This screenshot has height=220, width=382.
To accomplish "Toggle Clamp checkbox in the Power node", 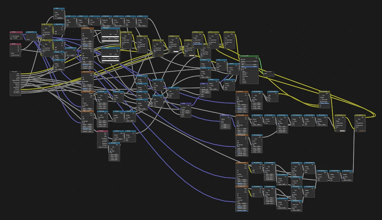I will [115, 22].
